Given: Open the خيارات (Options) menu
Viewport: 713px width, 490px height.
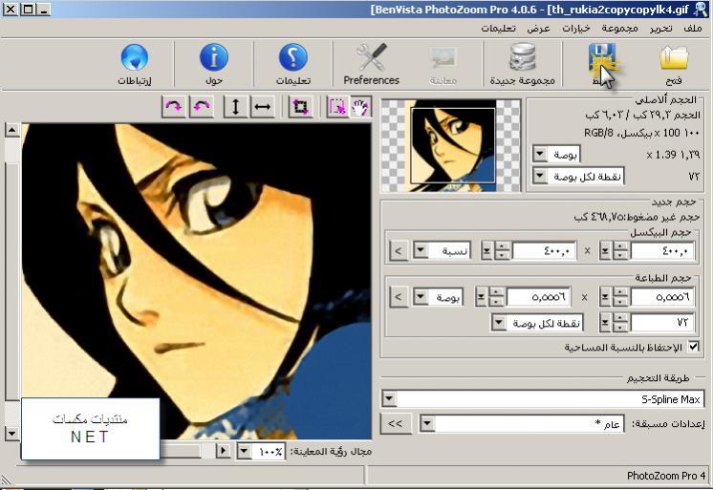Looking at the screenshot, I should point(576,29).
